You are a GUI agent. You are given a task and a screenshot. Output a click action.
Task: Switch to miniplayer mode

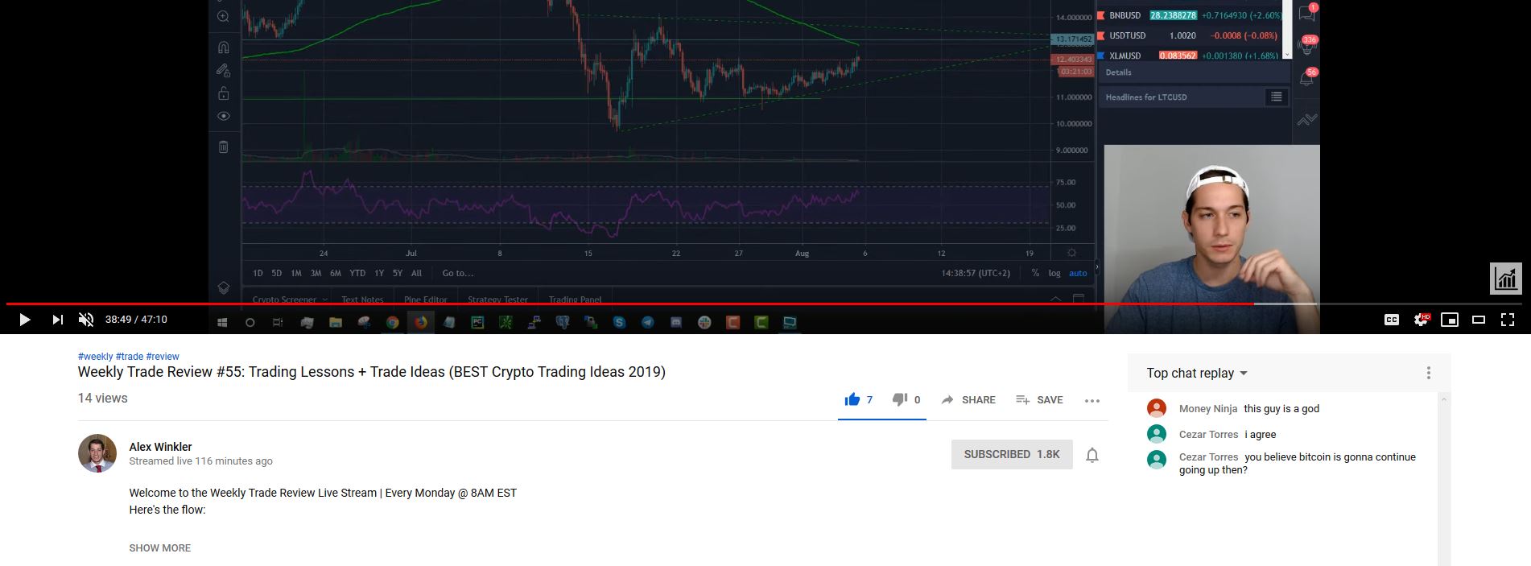click(x=1450, y=320)
